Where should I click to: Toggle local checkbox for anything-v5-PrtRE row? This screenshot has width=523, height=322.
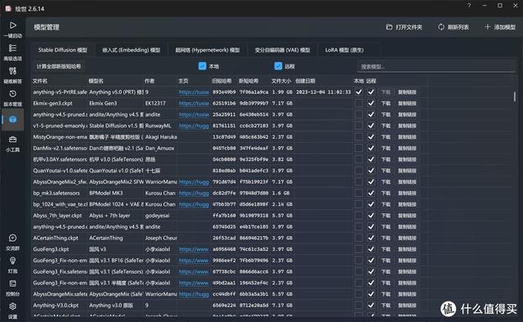(359, 92)
